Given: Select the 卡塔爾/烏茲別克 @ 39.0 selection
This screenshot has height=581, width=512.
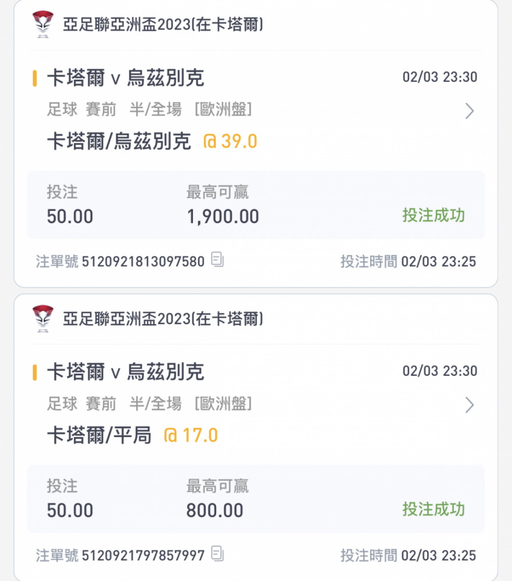Looking at the screenshot, I should coord(152,141).
